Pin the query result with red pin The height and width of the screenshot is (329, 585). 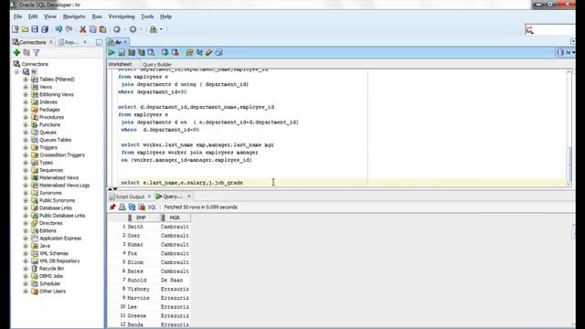pos(112,207)
